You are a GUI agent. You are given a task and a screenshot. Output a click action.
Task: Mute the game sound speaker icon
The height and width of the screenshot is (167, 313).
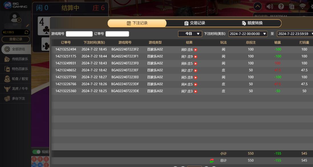click(269, 7)
